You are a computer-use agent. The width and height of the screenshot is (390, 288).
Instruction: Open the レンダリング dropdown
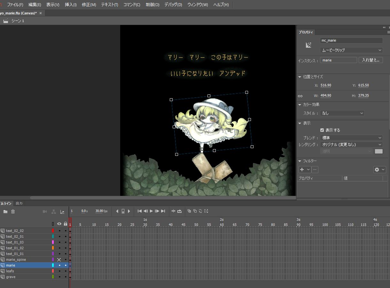[x=351, y=145]
